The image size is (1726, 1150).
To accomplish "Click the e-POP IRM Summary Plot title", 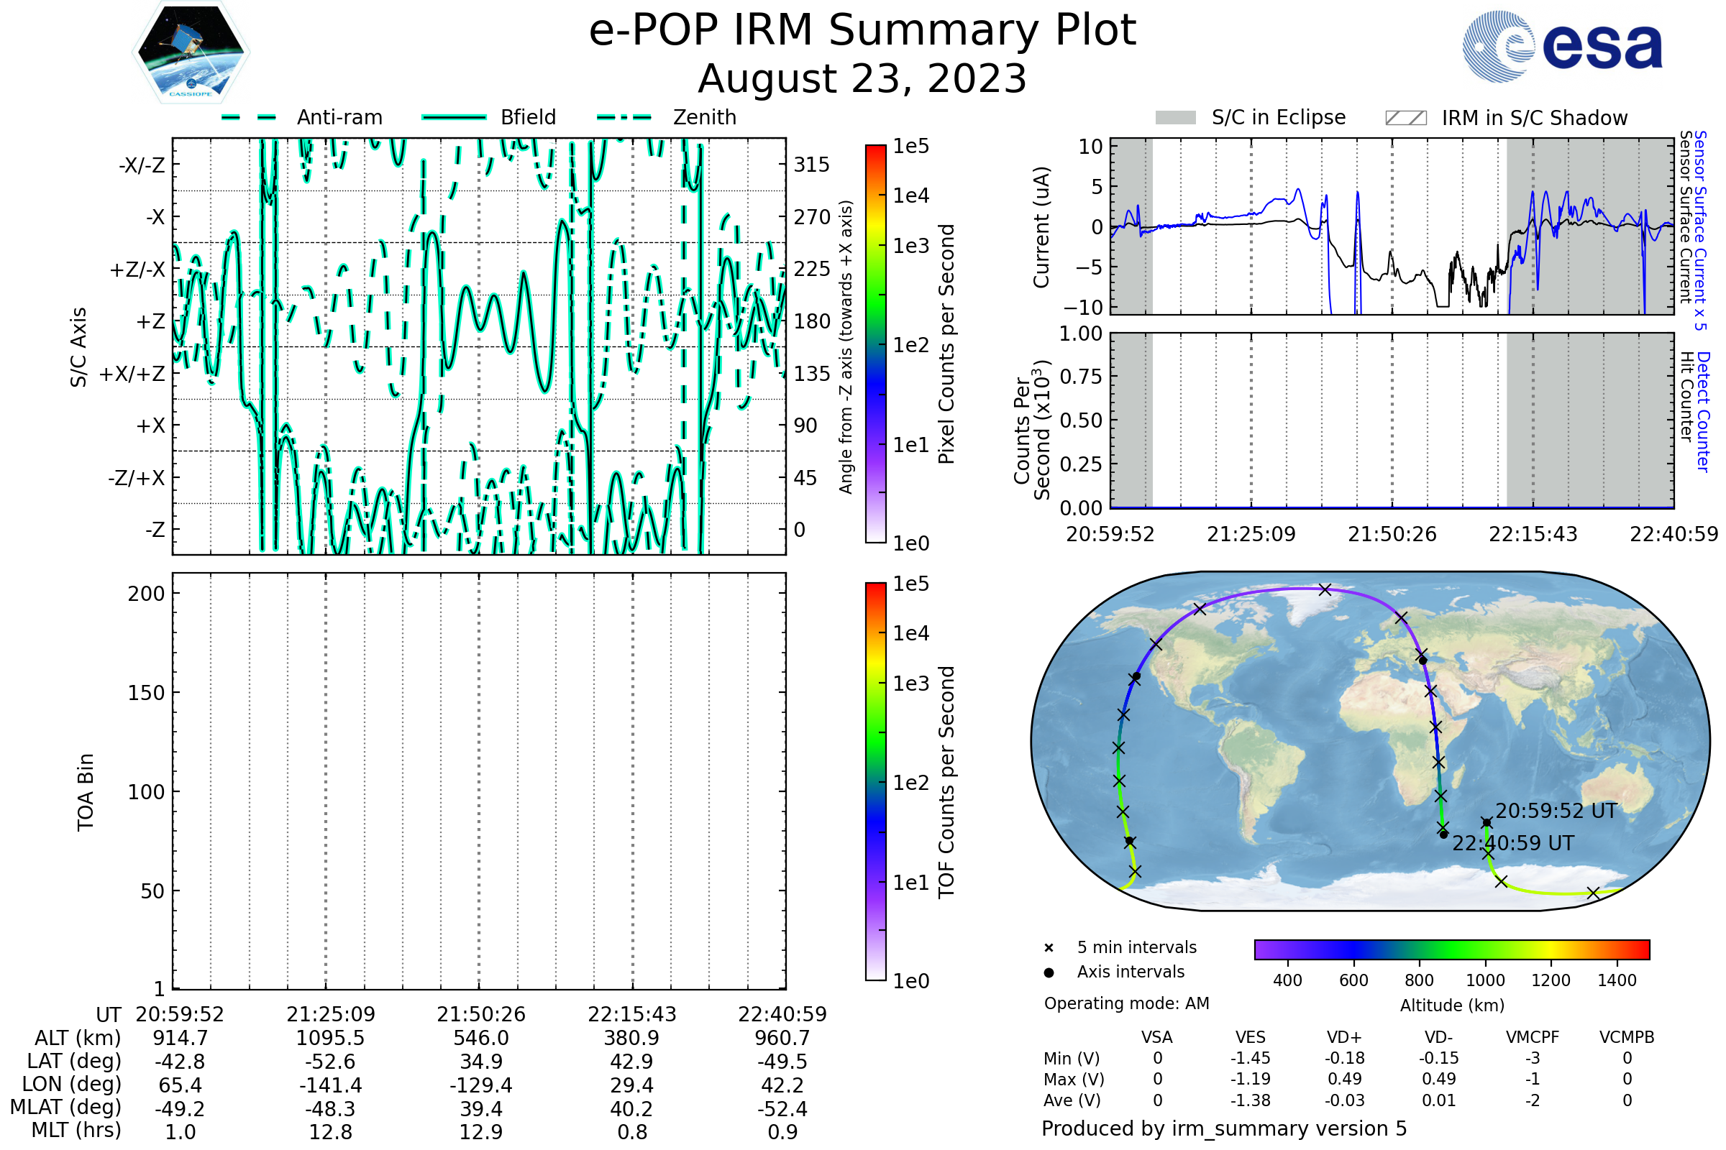I will [862, 31].
